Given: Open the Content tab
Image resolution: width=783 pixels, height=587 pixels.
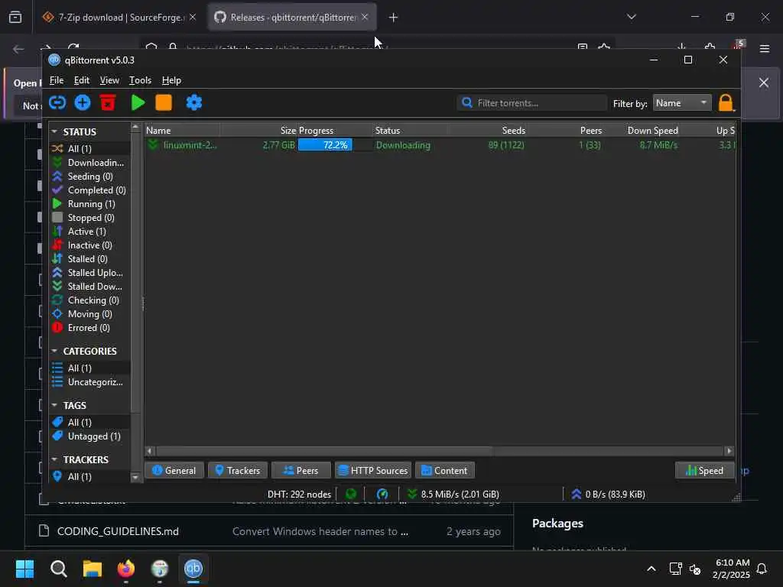Looking at the screenshot, I should (444, 470).
